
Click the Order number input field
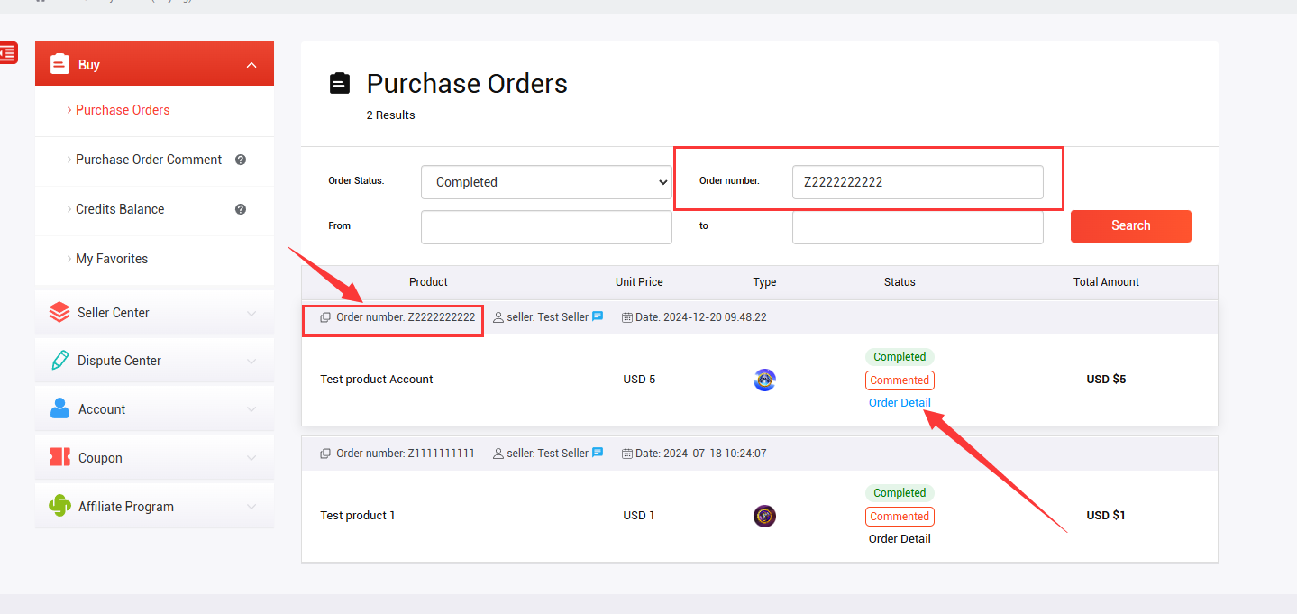(917, 182)
